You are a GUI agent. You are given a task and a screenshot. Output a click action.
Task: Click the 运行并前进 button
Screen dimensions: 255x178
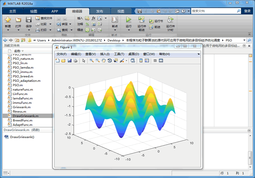tap(142, 24)
